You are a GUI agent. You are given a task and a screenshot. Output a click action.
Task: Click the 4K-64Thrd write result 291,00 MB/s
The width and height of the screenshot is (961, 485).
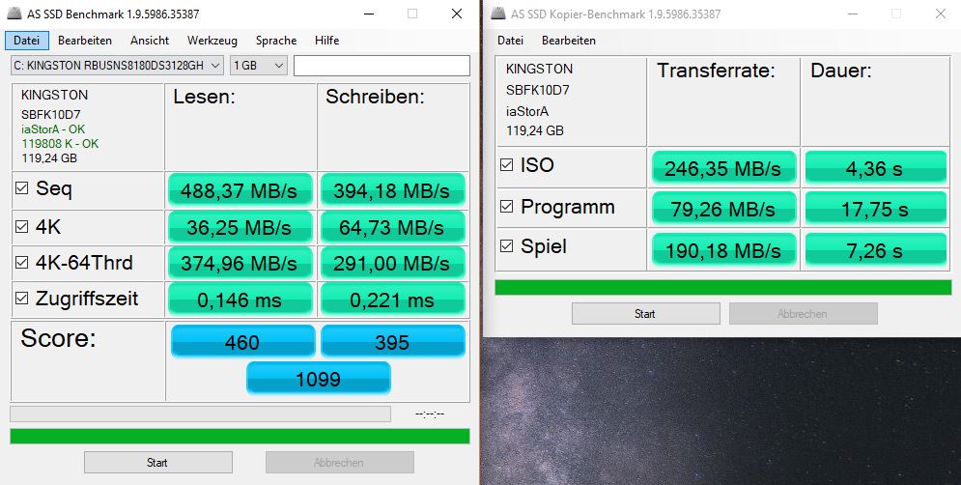point(392,263)
